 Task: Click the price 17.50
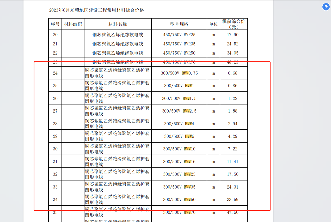(x=233, y=174)
